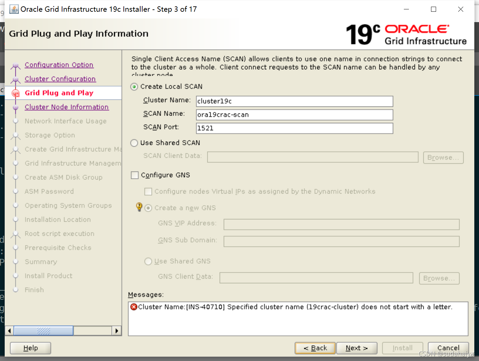
Task: Click the Configuration Option step node icon
Action: (x=15, y=66)
